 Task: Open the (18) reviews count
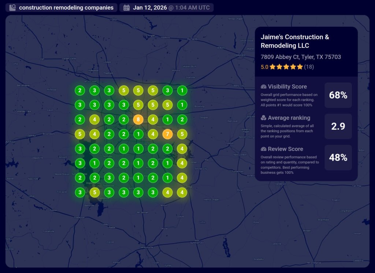(309, 67)
